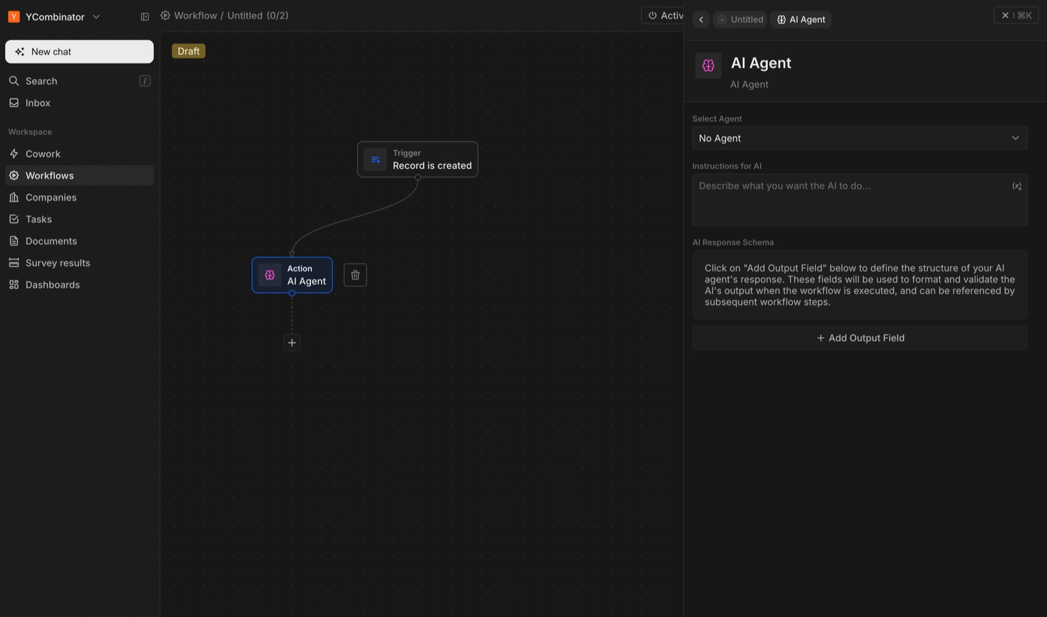1047x617 pixels.
Task: Click the large AI Agent brain icon in the panel header
Action: pos(708,65)
